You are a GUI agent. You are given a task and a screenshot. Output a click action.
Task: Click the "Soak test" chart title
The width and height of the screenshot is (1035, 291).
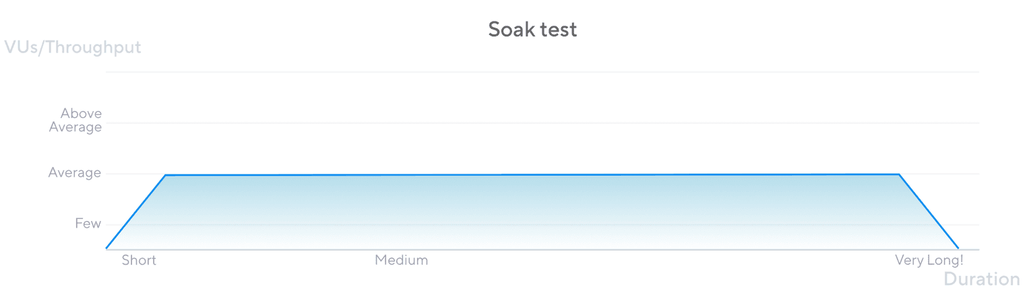pos(532,30)
